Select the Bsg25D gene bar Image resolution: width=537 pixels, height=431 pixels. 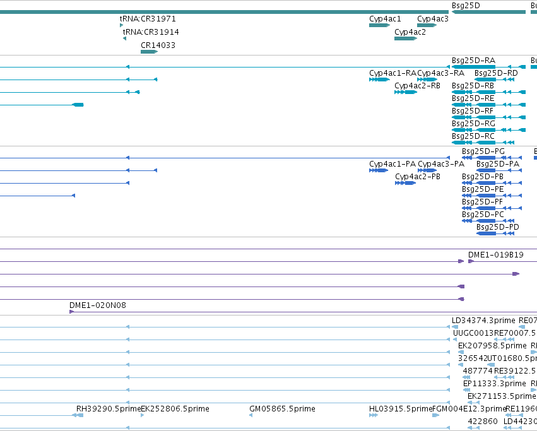coord(488,12)
